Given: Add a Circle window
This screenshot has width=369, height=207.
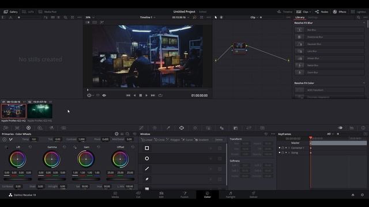Looking at the screenshot, I should click(159, 140).
